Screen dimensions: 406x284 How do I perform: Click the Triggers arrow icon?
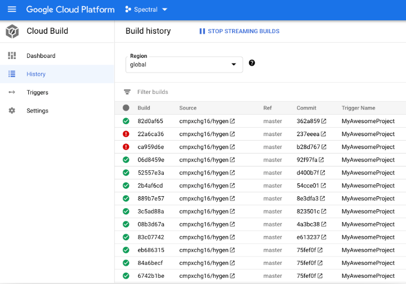pos(12,92)
